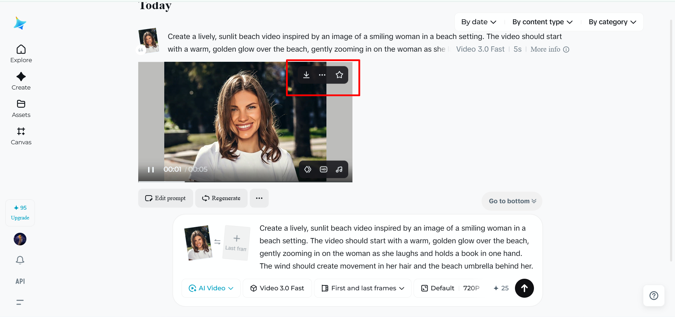Open the Create section

pyautogui.click(x=21, y=81)
